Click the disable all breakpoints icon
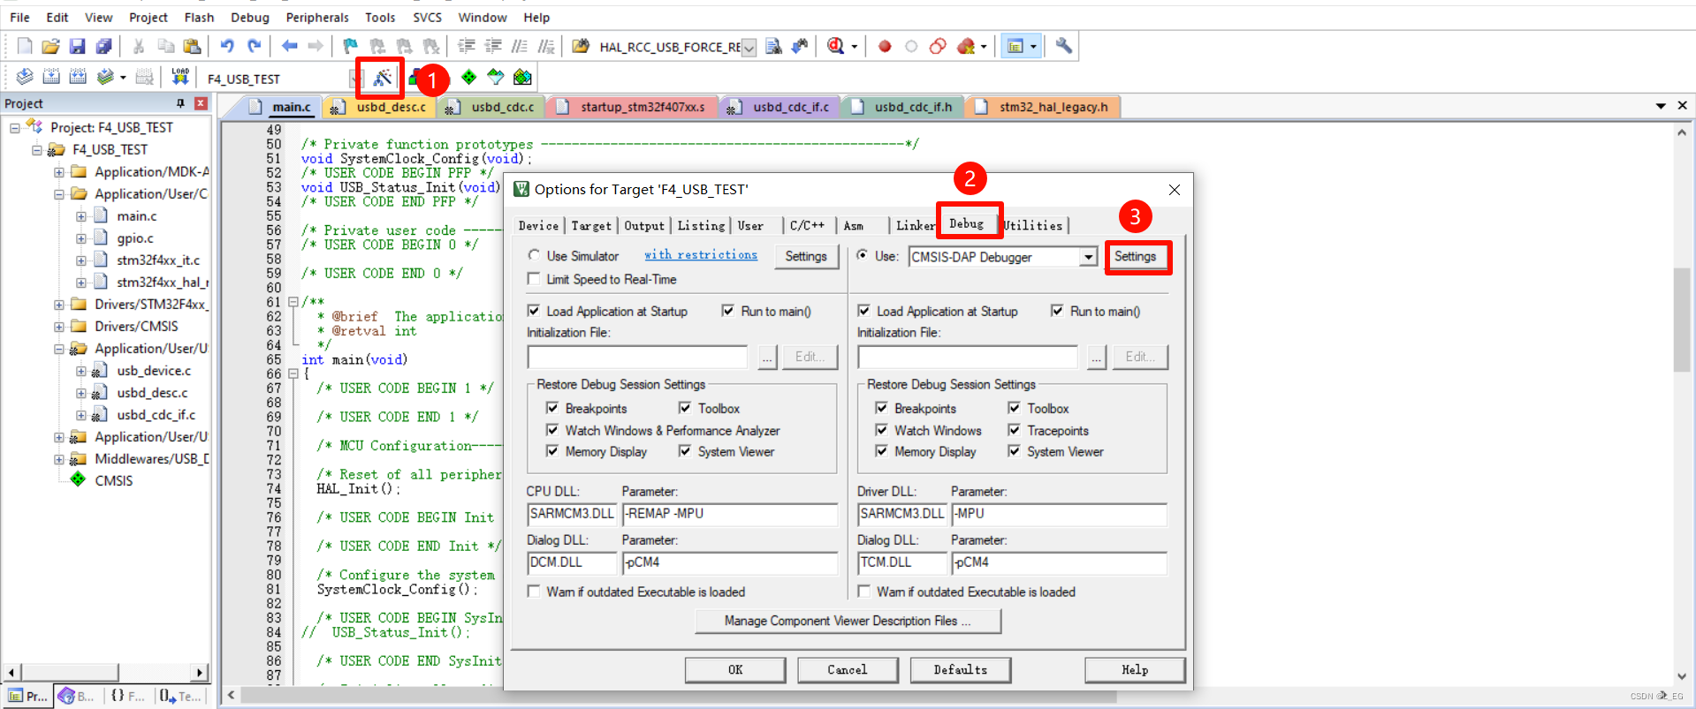1696x709 pixels. (938, 46)
